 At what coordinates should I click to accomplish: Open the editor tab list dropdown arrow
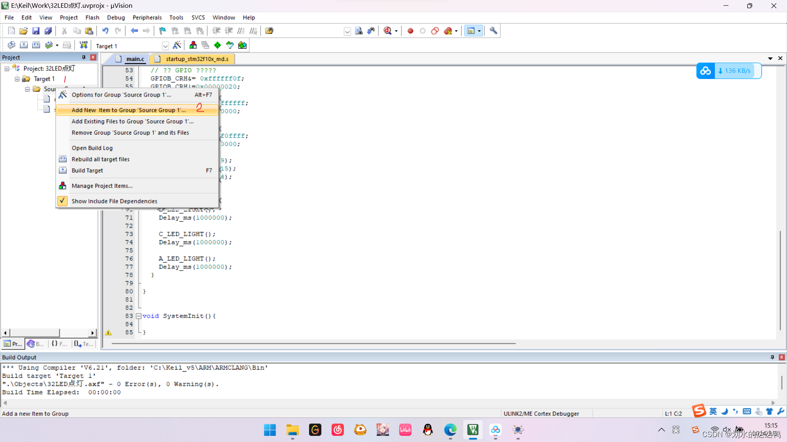tap(770, 59)
